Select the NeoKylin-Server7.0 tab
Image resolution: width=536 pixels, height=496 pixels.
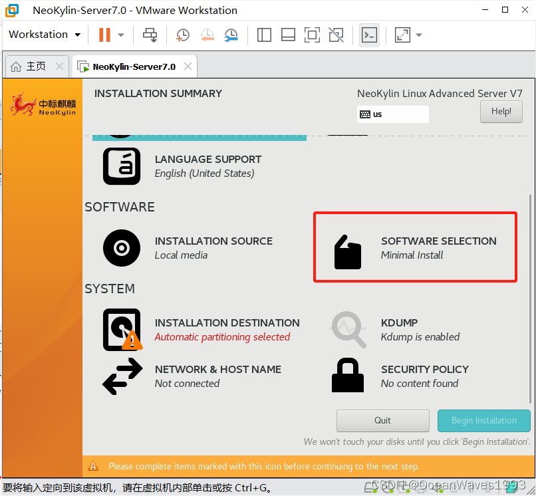coord(134,66)
